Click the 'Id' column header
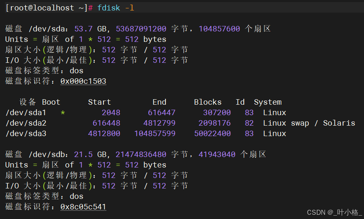364x219 pixels. pyautogui.click(x=240, y=102)
